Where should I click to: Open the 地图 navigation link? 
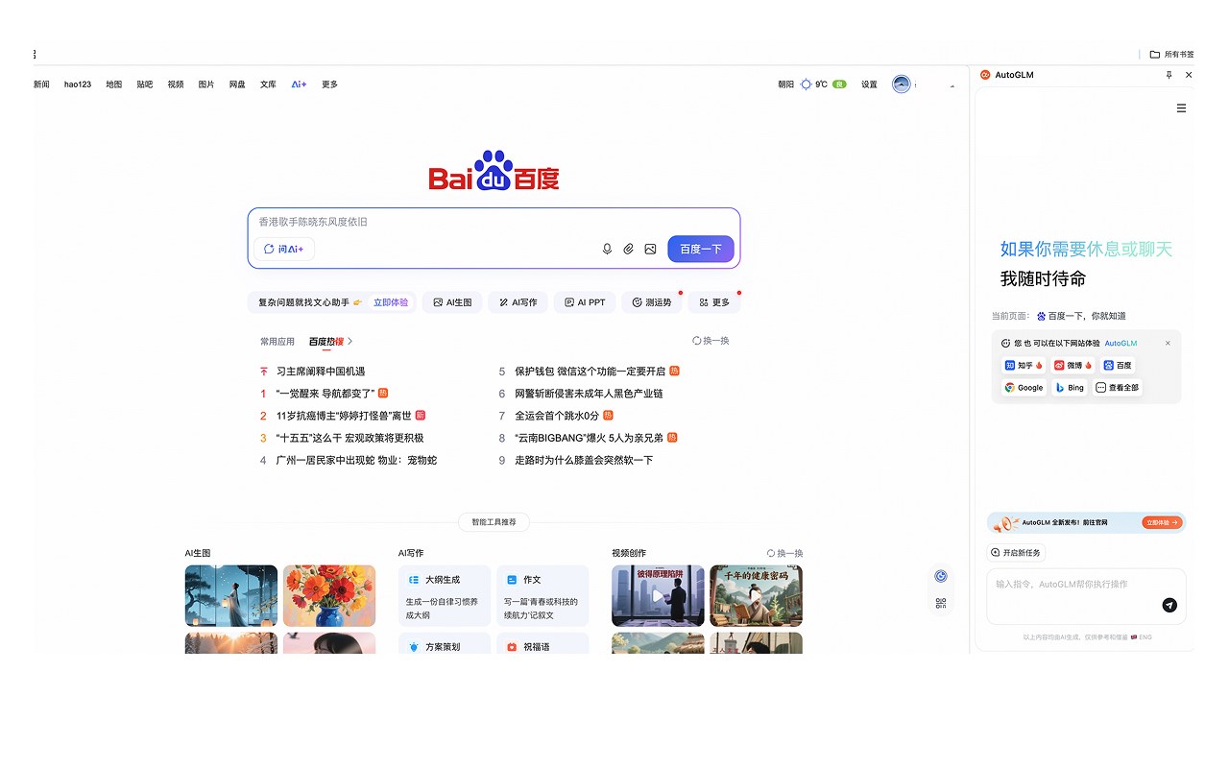(113, 84)
